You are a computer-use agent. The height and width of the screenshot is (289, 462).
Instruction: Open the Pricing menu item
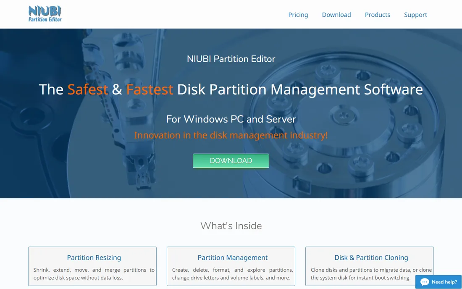298,15
